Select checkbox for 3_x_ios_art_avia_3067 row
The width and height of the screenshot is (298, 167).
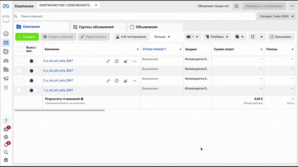click(x=19, y=71)
